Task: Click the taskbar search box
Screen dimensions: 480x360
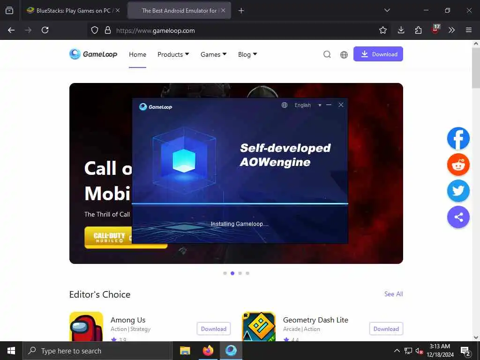Action: tap(97, 351)
